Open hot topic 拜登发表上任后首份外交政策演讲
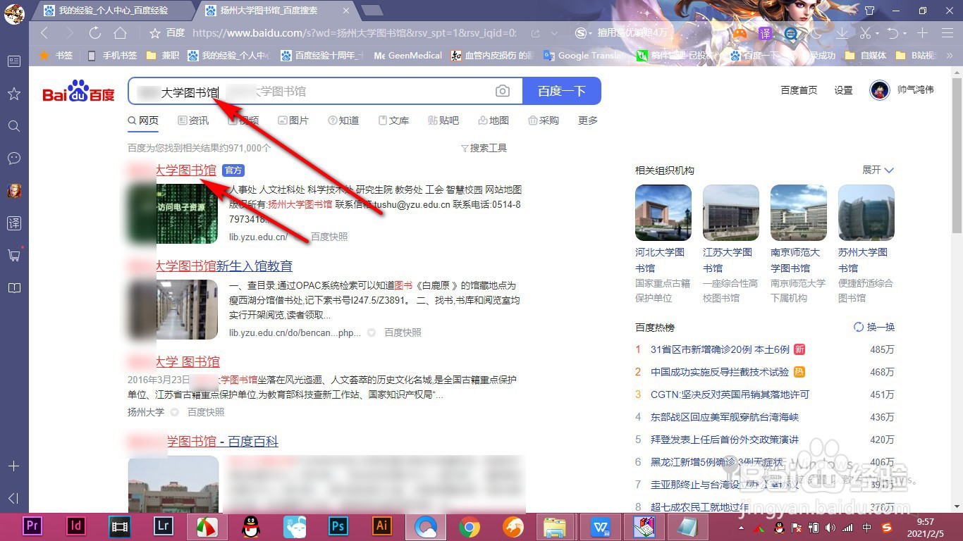The image size is (963, 541). coord(725,440)
